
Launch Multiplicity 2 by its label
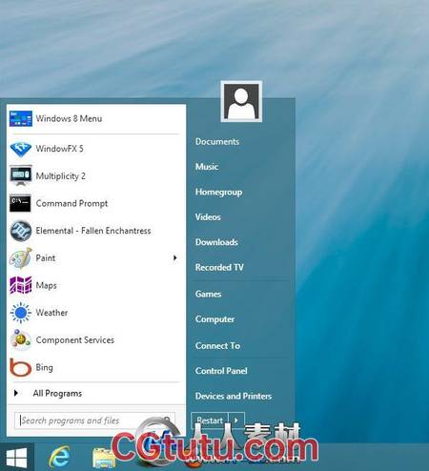coord(61,176)
